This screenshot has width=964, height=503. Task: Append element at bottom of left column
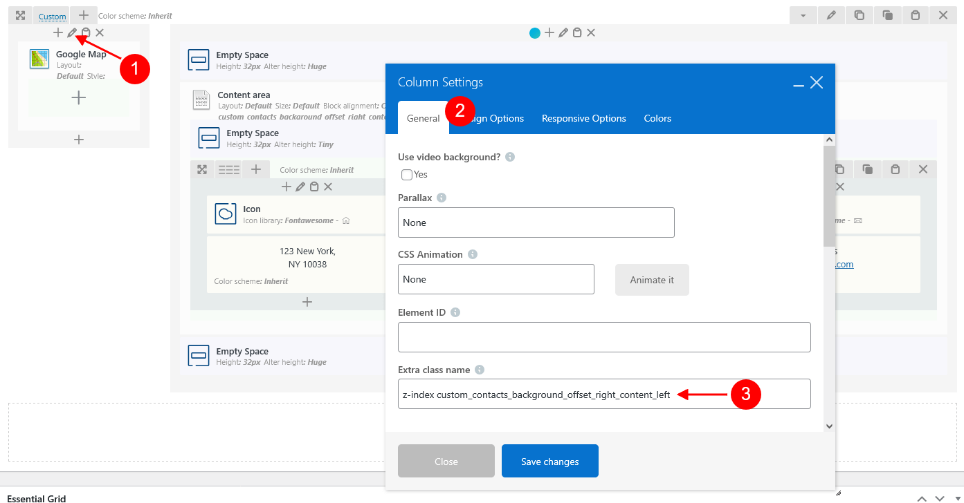(79, 140)
